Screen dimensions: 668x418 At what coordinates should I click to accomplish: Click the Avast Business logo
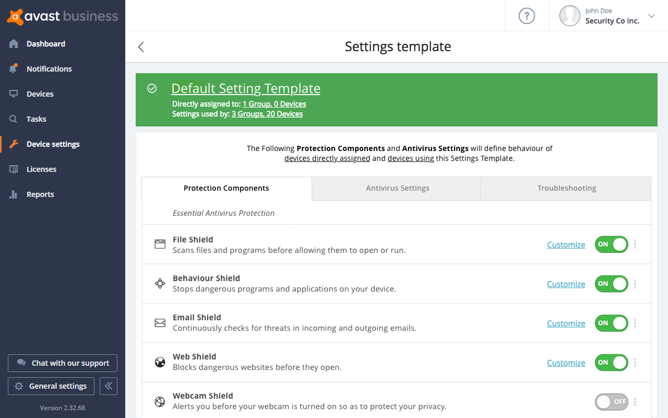click(63, 16)
